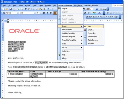Viewport: 124px width, 99px height.
Task: Toggle Bold formatting
Action: [x=44, y=13]
